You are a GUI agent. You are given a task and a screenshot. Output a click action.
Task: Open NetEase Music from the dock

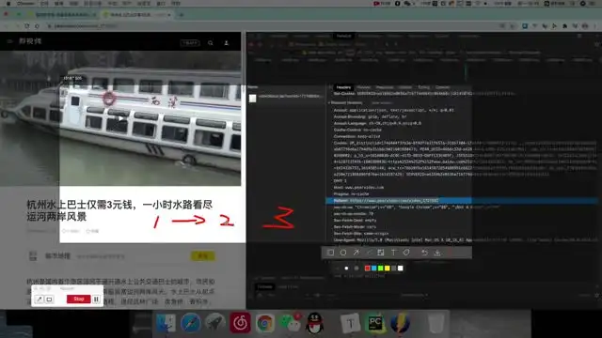[240, 323]
